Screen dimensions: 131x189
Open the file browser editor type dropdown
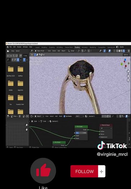point(8,51)
